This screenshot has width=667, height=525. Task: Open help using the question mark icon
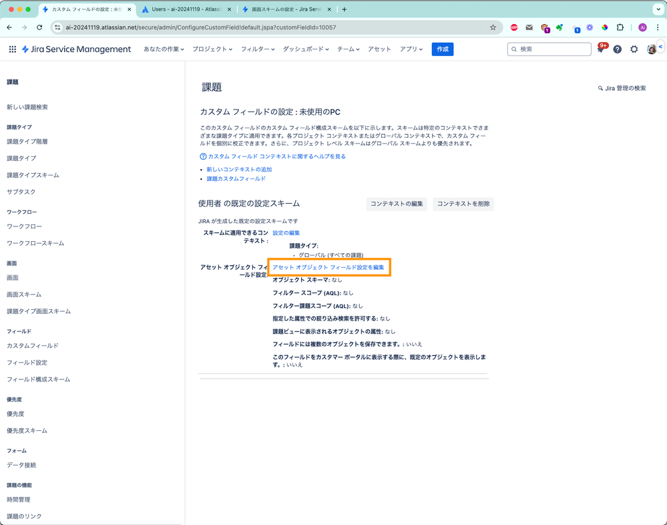pos(617,49)
